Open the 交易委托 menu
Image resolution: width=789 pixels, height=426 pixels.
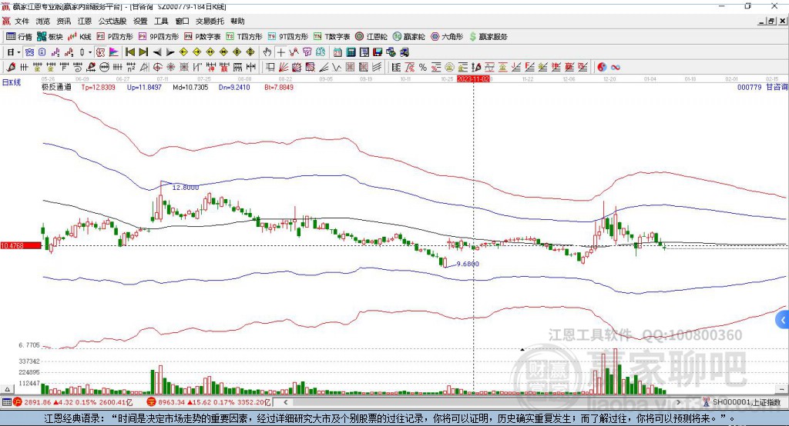coord(210,21)
